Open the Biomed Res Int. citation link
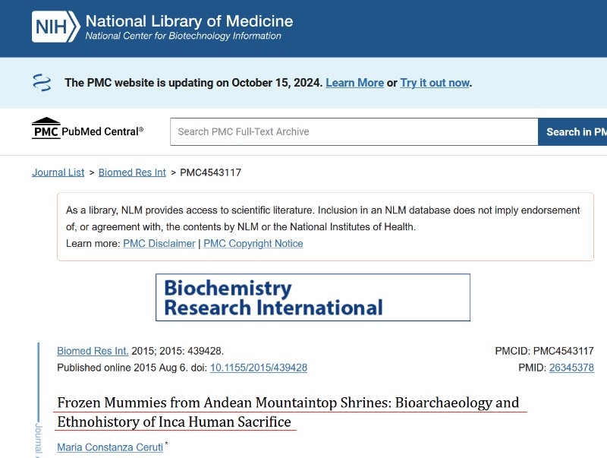 point(93,351)
